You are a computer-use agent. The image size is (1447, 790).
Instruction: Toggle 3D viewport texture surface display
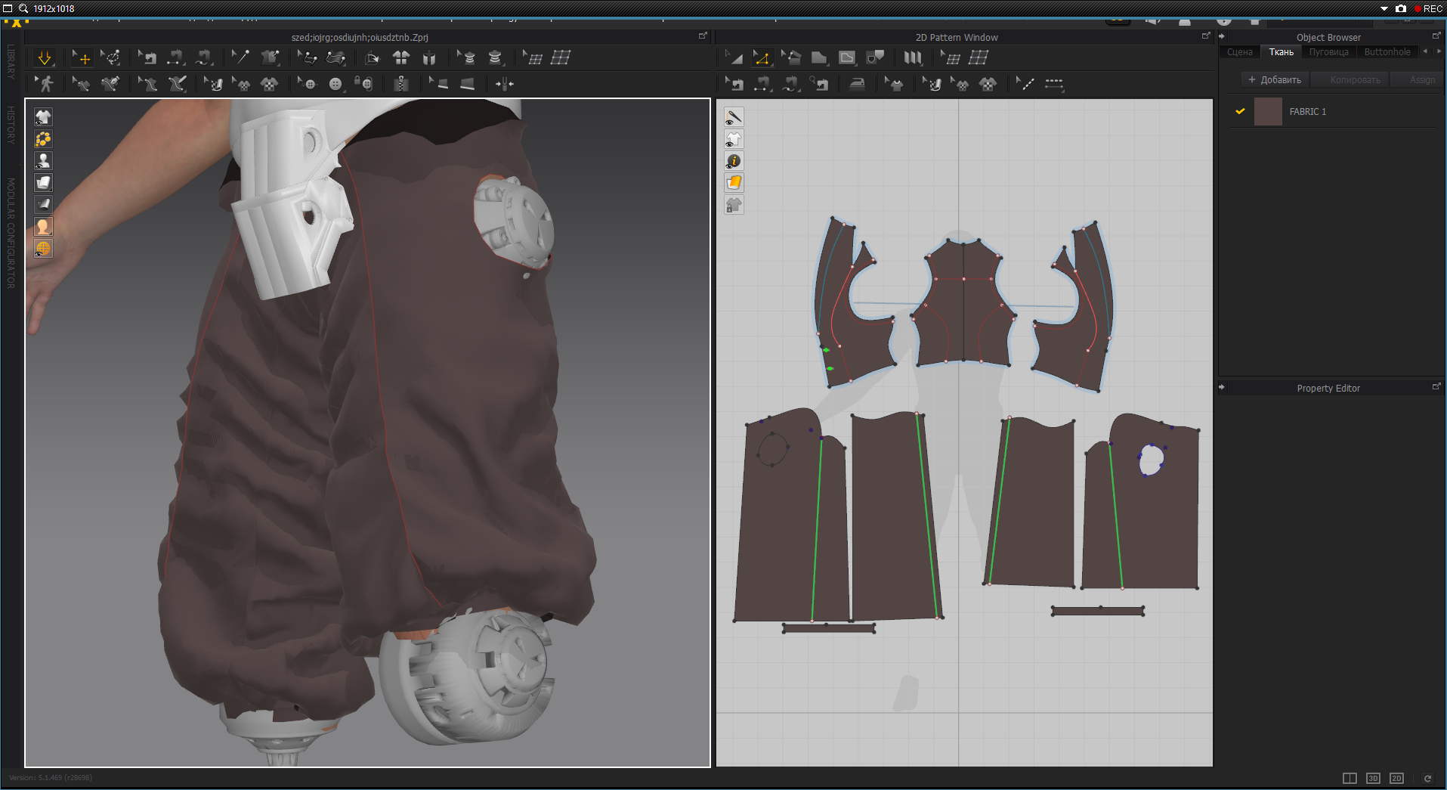[43, 182]
